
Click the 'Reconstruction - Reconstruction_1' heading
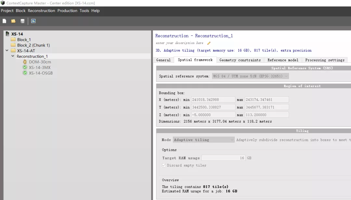(x=194, y=36)
